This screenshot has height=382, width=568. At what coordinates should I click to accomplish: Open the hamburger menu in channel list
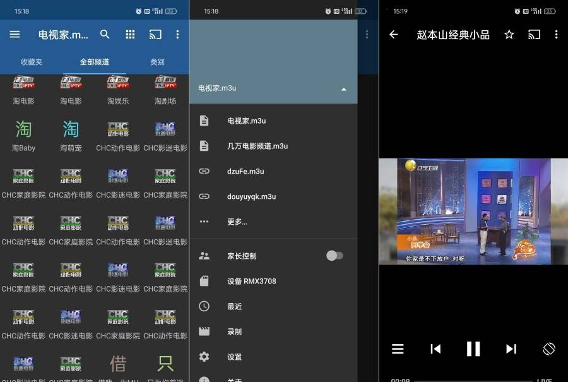click(x=15, y=35)
